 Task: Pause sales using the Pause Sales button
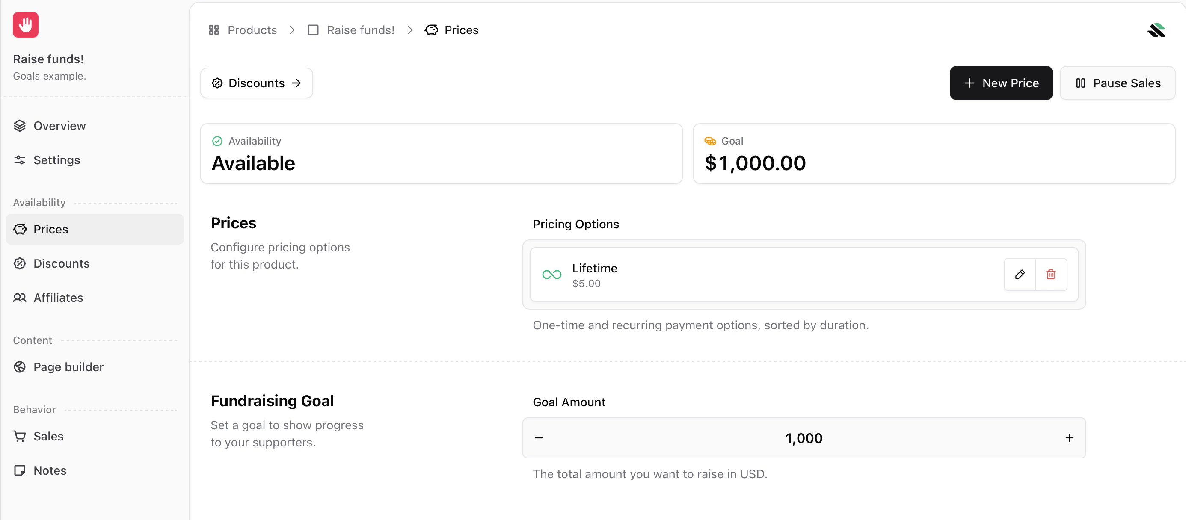[1118, 83]
